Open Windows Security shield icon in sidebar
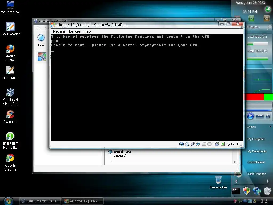Viewport: 273px width, 205px height. (x=246, y=191)
